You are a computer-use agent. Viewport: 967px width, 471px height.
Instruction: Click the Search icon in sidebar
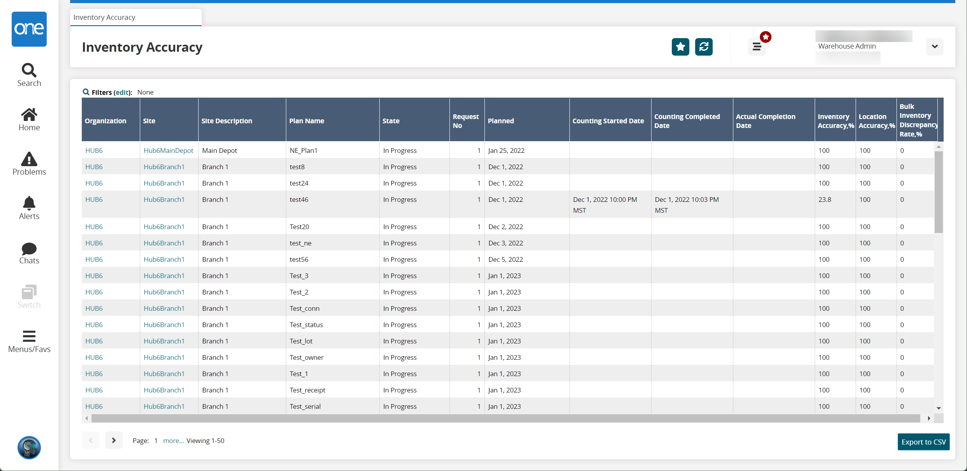(29, 73)
